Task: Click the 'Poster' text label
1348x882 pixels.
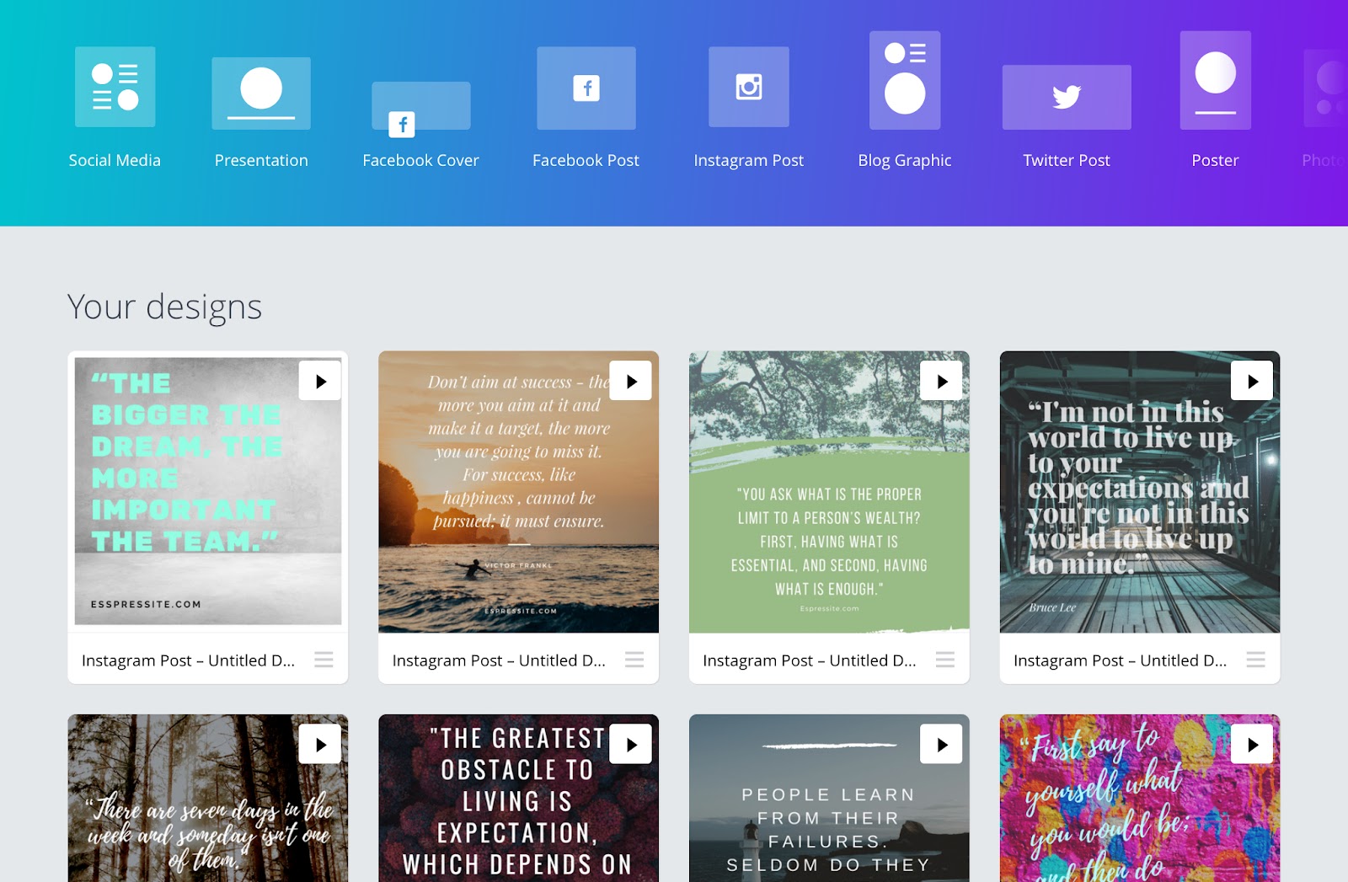Action: (1215, 160)
